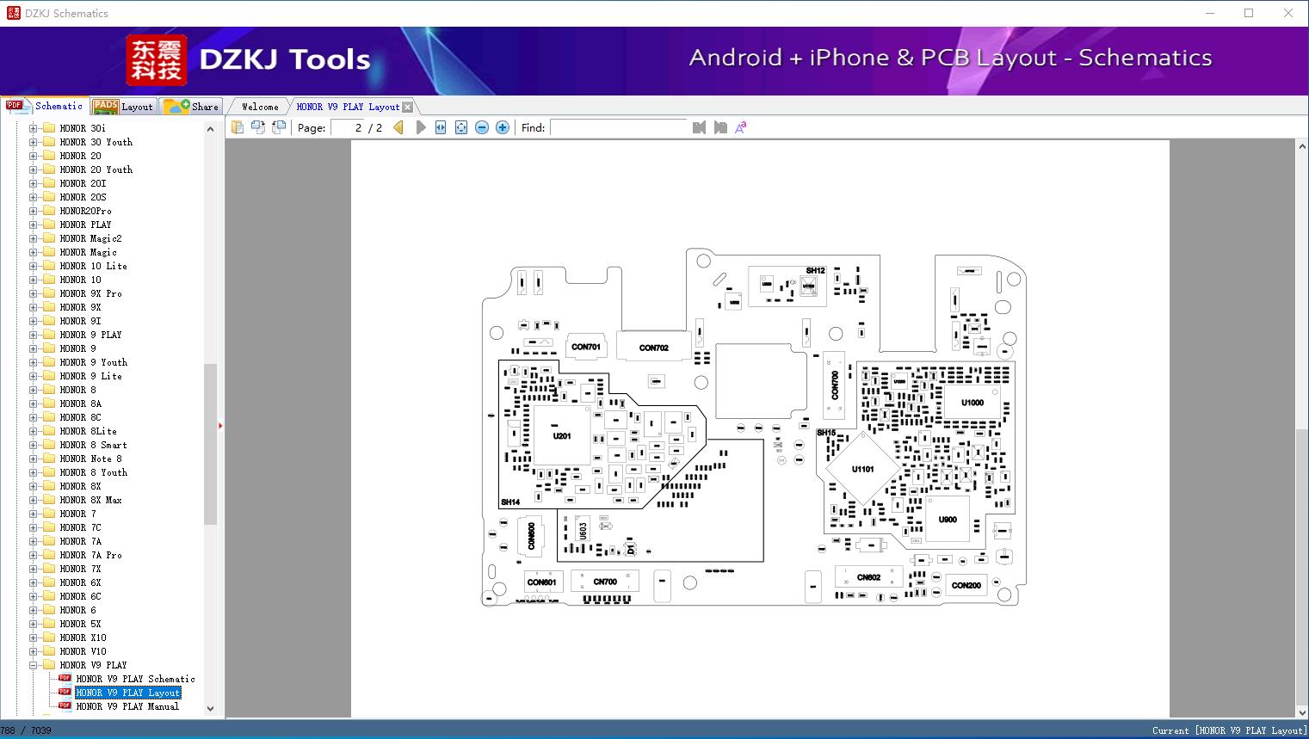
Task: Find next match icon
Action: tap(720, 127)
